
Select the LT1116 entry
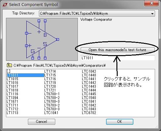click(12, 94)
